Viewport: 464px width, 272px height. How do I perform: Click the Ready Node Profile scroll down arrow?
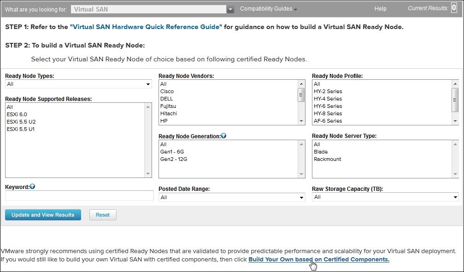click(455, 121)
